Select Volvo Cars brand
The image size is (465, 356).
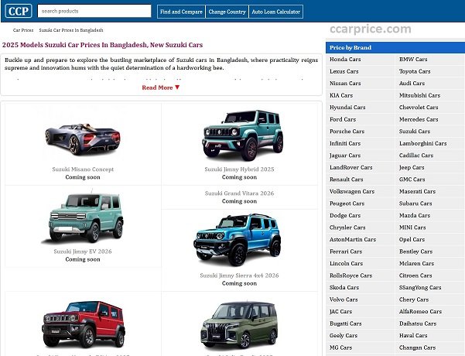[344, 300]
